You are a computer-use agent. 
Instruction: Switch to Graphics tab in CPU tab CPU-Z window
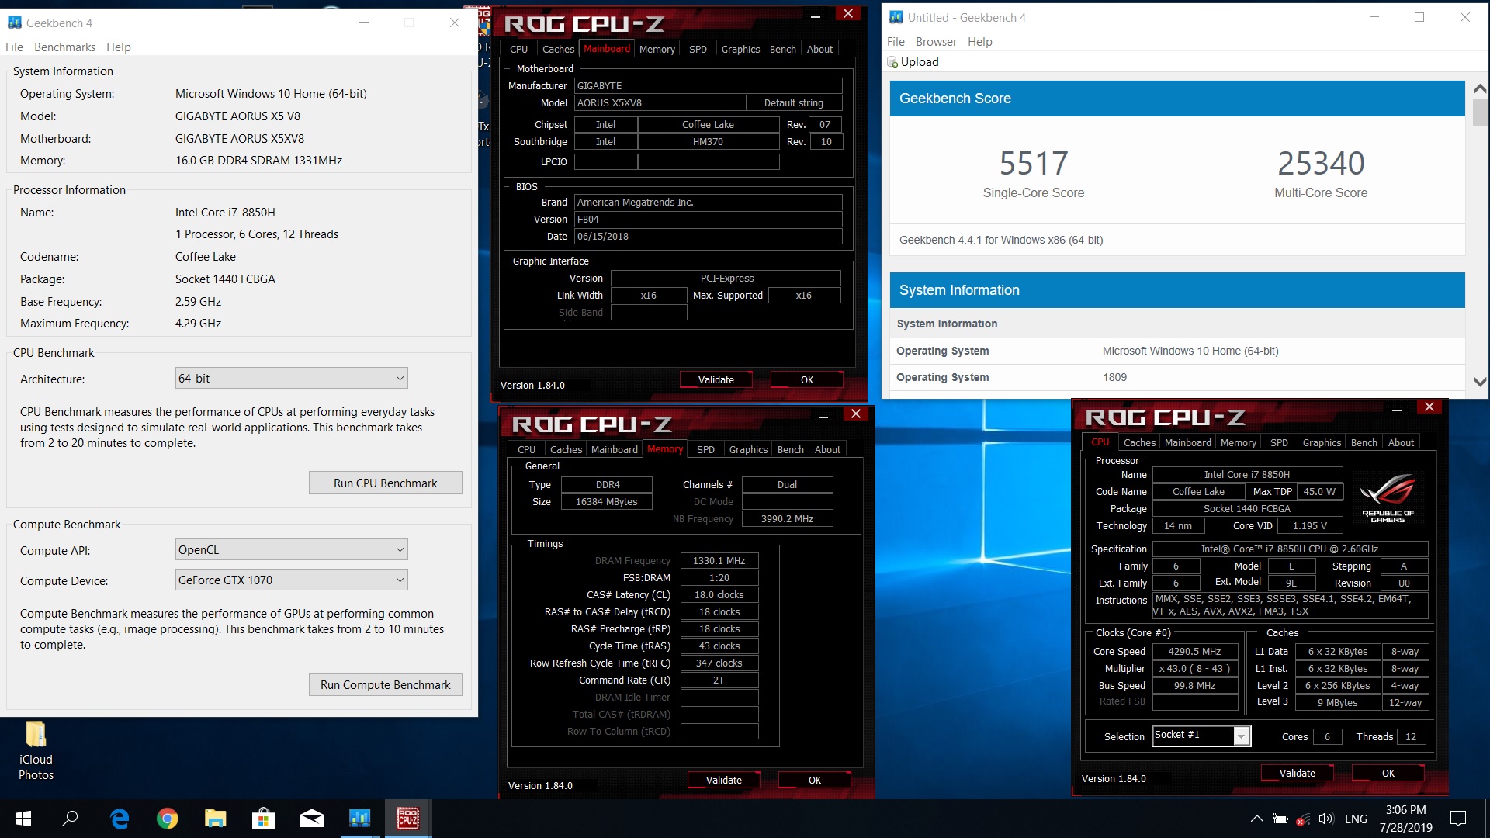1322,442
